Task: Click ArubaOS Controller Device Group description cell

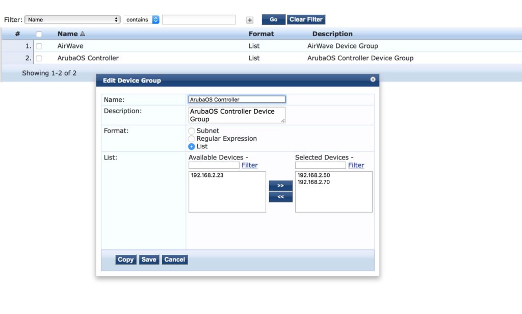Action: pos(360,58)
